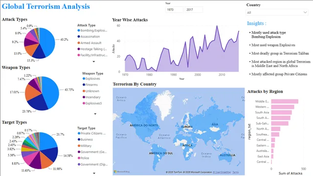Select Firearms legend entry
This screenshot has width=313, height=176.
click(90, 85)
